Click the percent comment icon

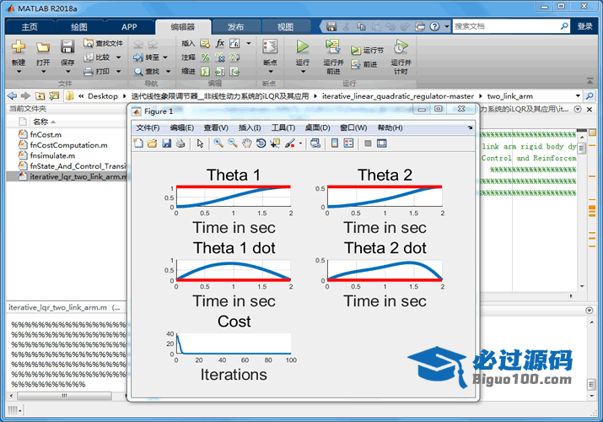[206, 57]
